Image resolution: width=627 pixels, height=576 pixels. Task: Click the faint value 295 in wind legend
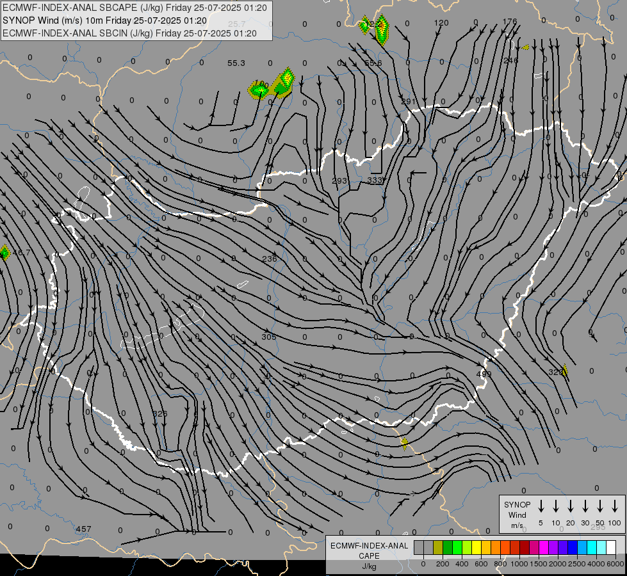tap(598, 527)
